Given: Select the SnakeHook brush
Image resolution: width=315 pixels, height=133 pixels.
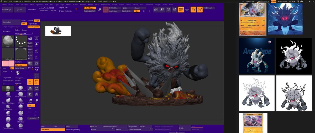Looking at the screenshot, I should pos(8,107).
